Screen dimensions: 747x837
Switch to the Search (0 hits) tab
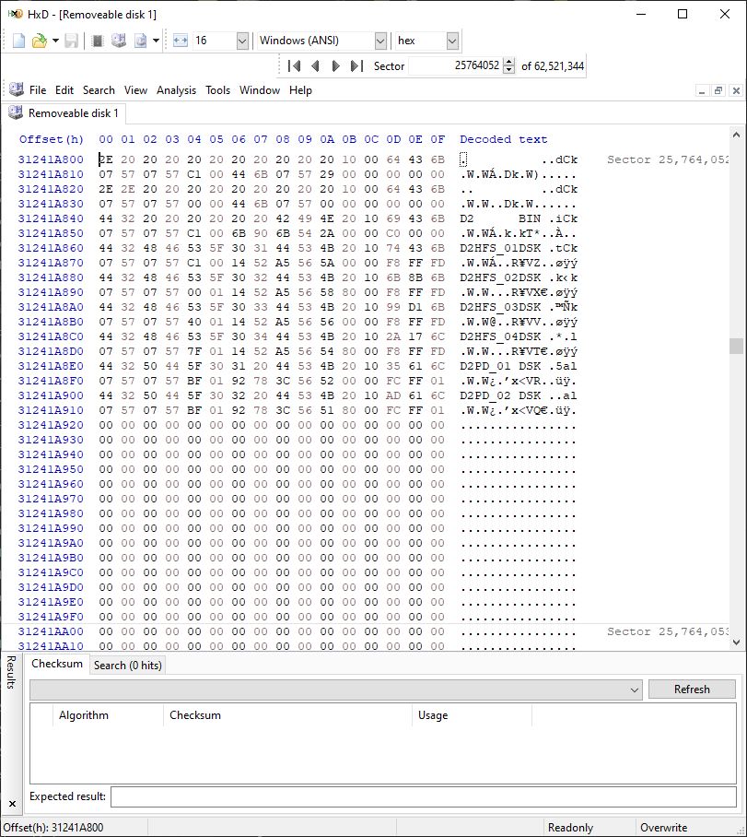point(127,665)
